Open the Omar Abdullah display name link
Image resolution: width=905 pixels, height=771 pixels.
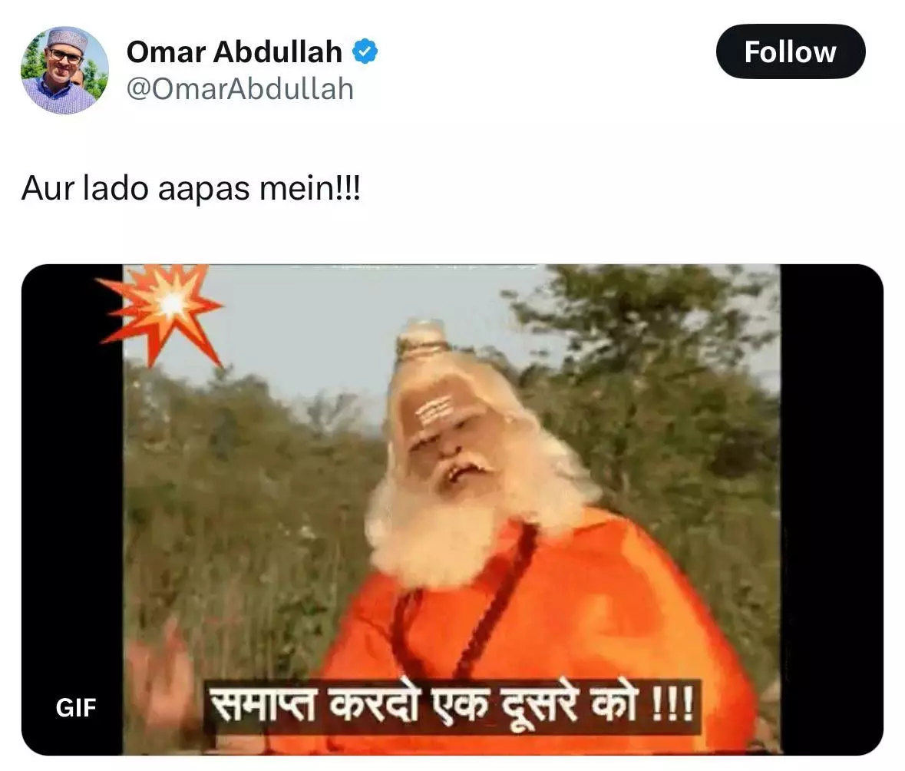tap(234, 51)
